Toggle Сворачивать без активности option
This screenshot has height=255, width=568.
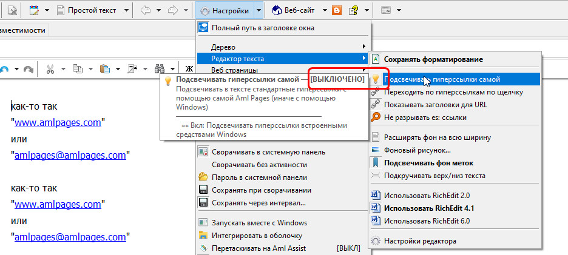click(x=283, y=165)
